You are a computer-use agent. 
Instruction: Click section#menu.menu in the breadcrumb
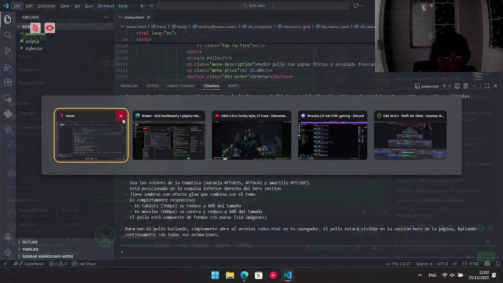[217, 27]
